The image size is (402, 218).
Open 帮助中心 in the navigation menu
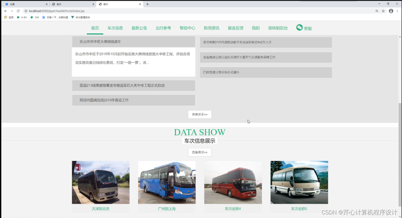click(187, 28)
